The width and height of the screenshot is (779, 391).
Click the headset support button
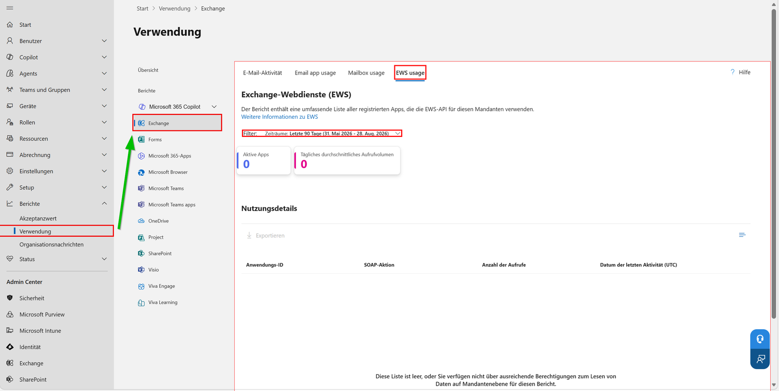pos(760,339)
